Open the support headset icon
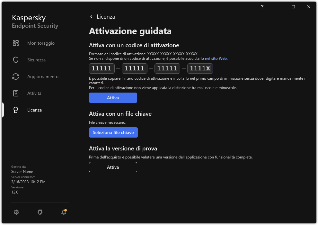 (x=40, y=212)
